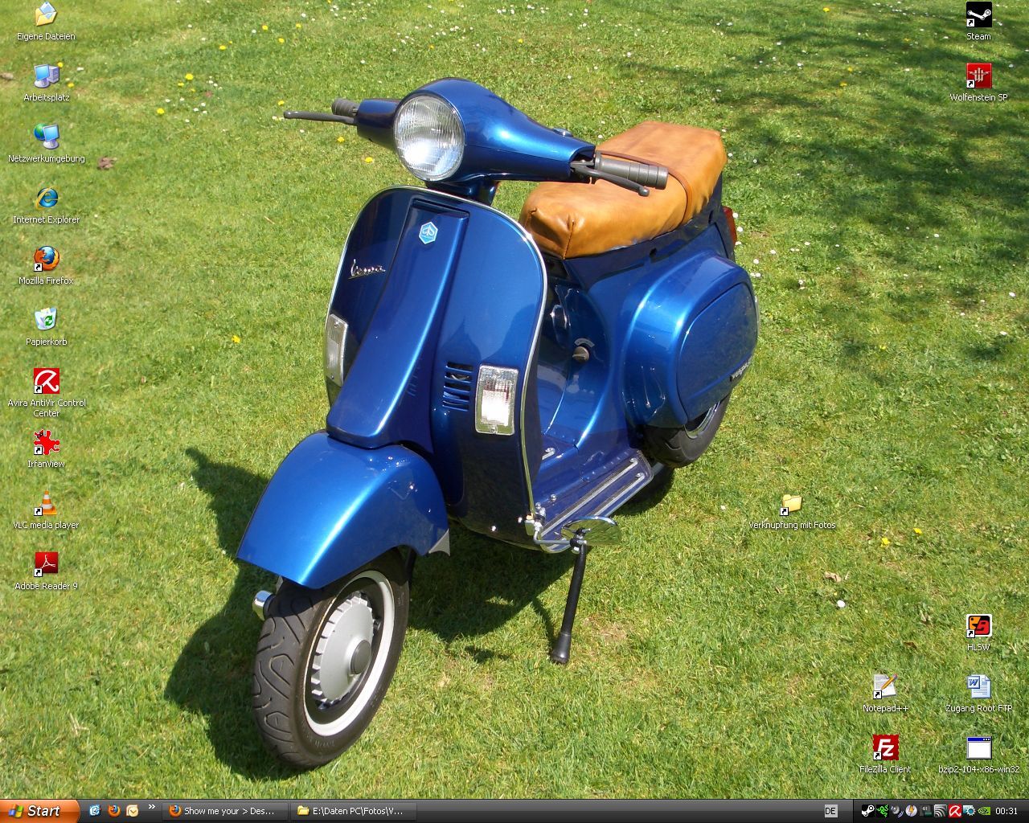Select the Avira AntiVir Control Center icon

(x=46, y=382)
